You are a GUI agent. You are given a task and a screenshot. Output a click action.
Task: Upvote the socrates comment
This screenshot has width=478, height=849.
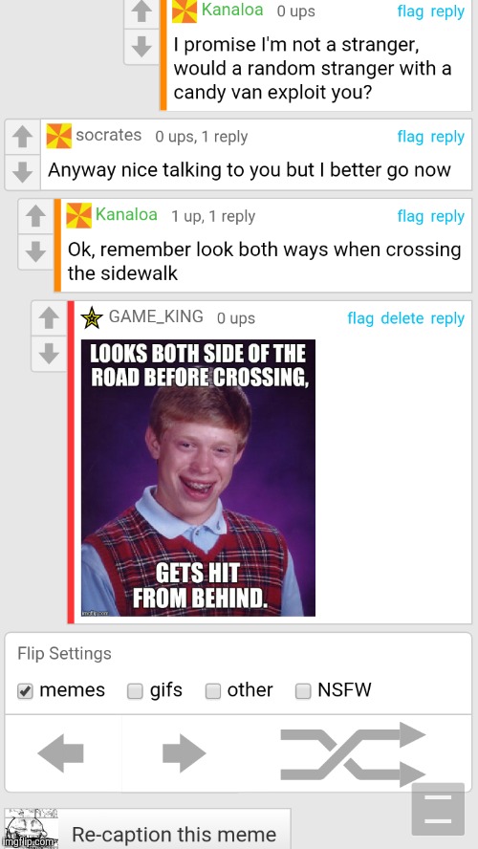tap(22, 137)
